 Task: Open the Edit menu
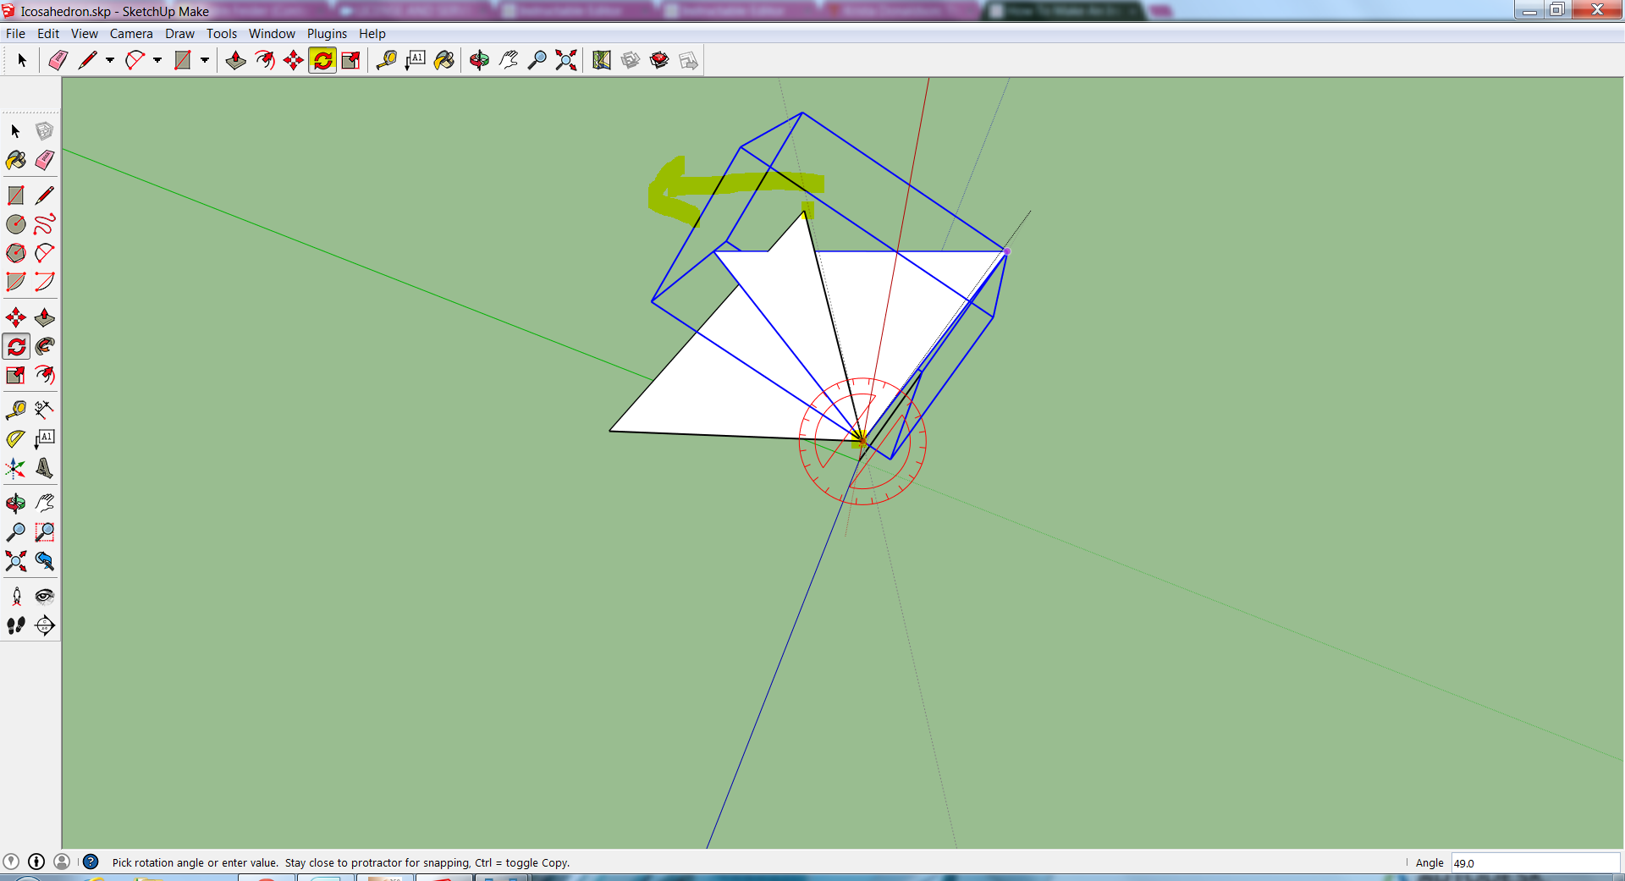(48, 34)
